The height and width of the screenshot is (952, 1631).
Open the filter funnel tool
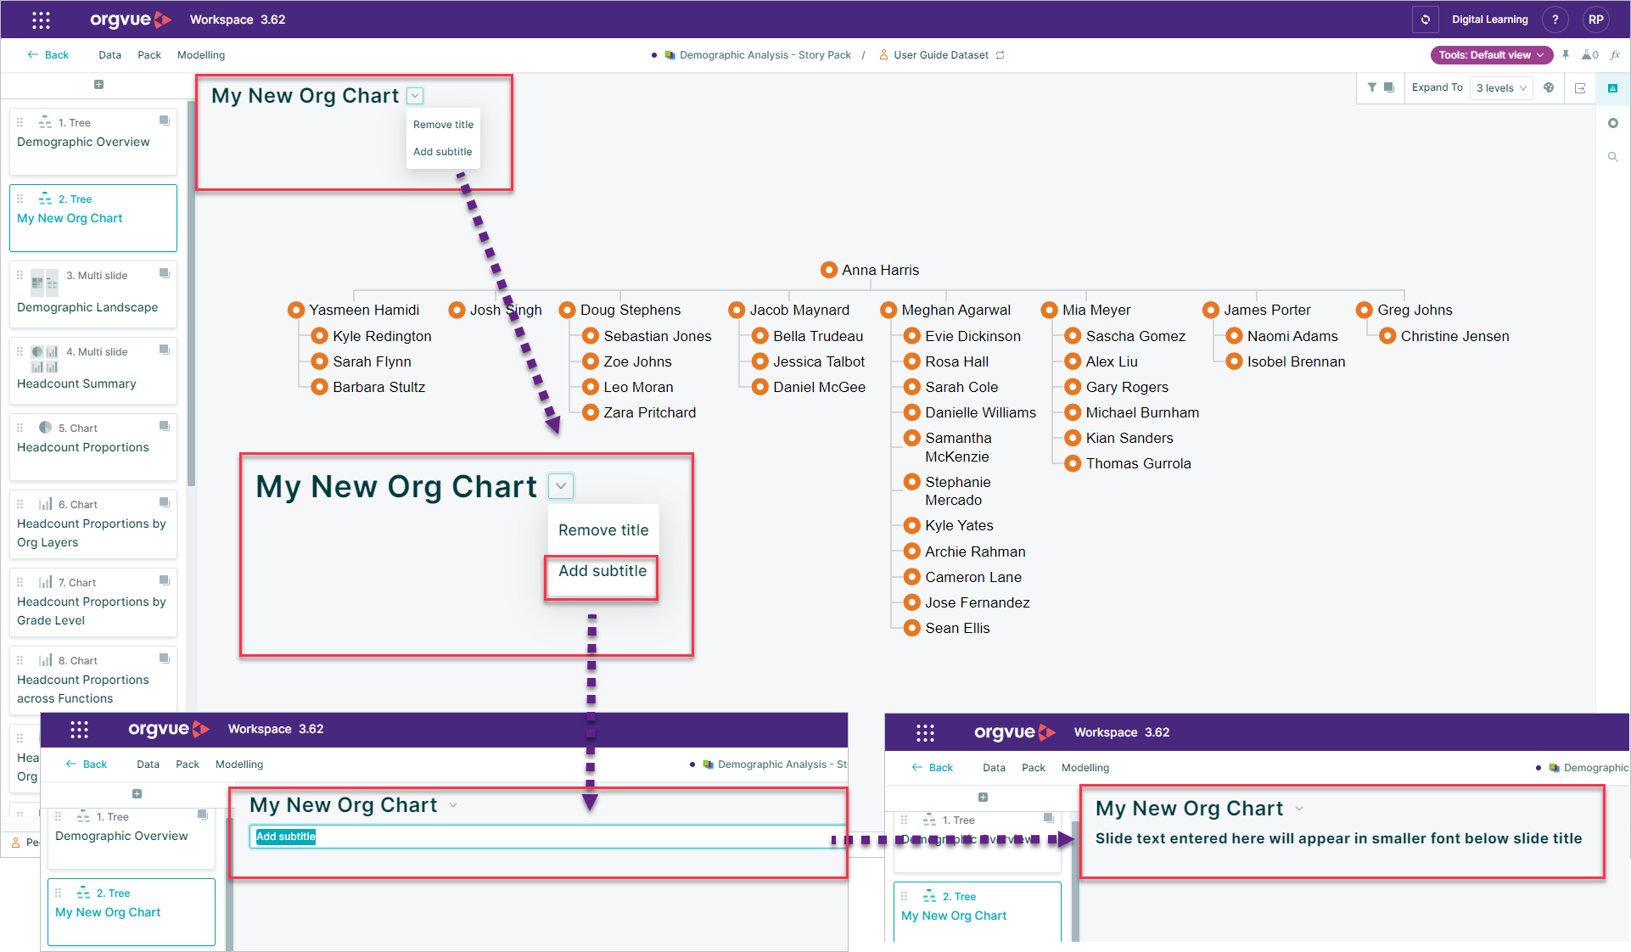tap(1371, 87)
